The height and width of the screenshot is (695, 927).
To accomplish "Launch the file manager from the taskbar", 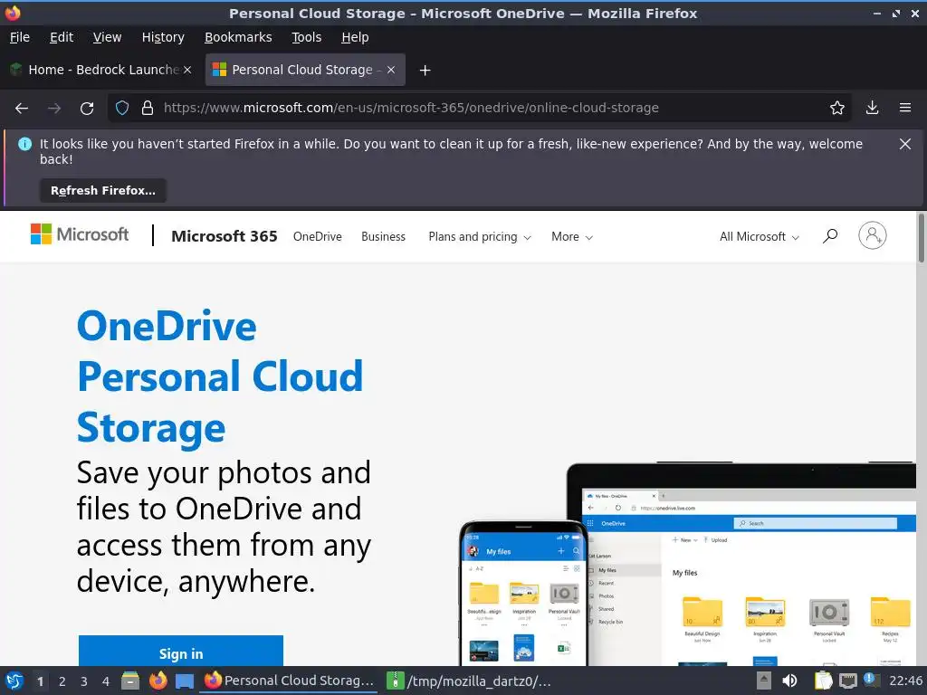I will (130, 681).
